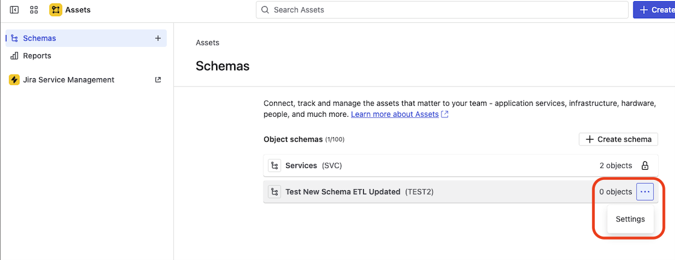Open Reports in the sidebar
Image resolution: width=675 pixels, height=260 pixels.
point(37,56)
